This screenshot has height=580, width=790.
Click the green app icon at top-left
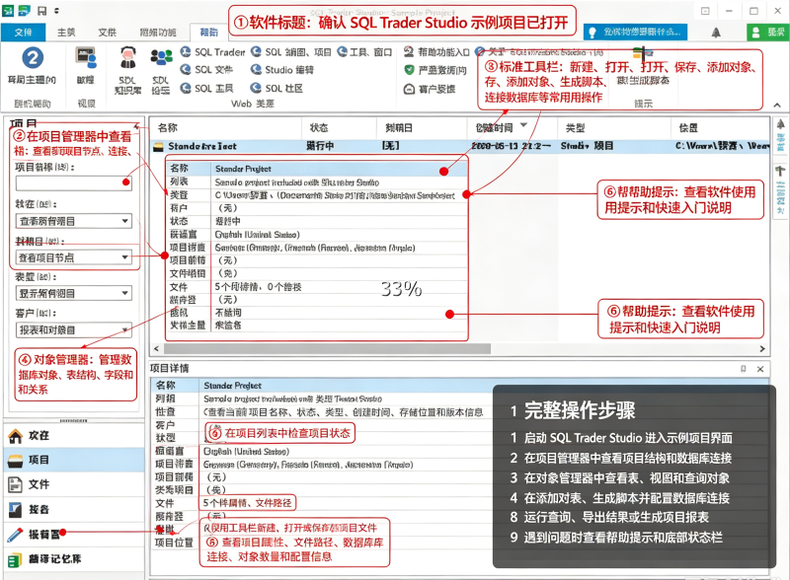pyautogui.click(x=8, y=11)
